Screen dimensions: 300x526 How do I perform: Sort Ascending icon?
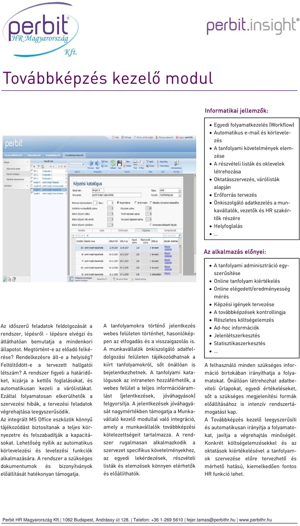pos(158,162)
